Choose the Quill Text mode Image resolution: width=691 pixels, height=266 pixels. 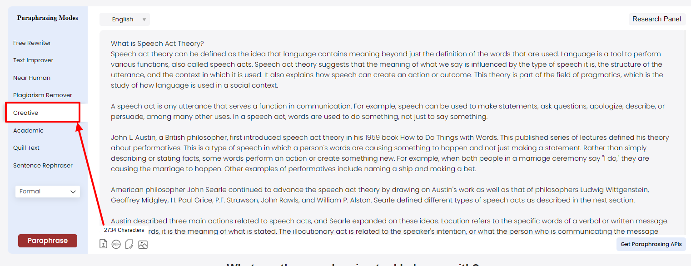26,148
